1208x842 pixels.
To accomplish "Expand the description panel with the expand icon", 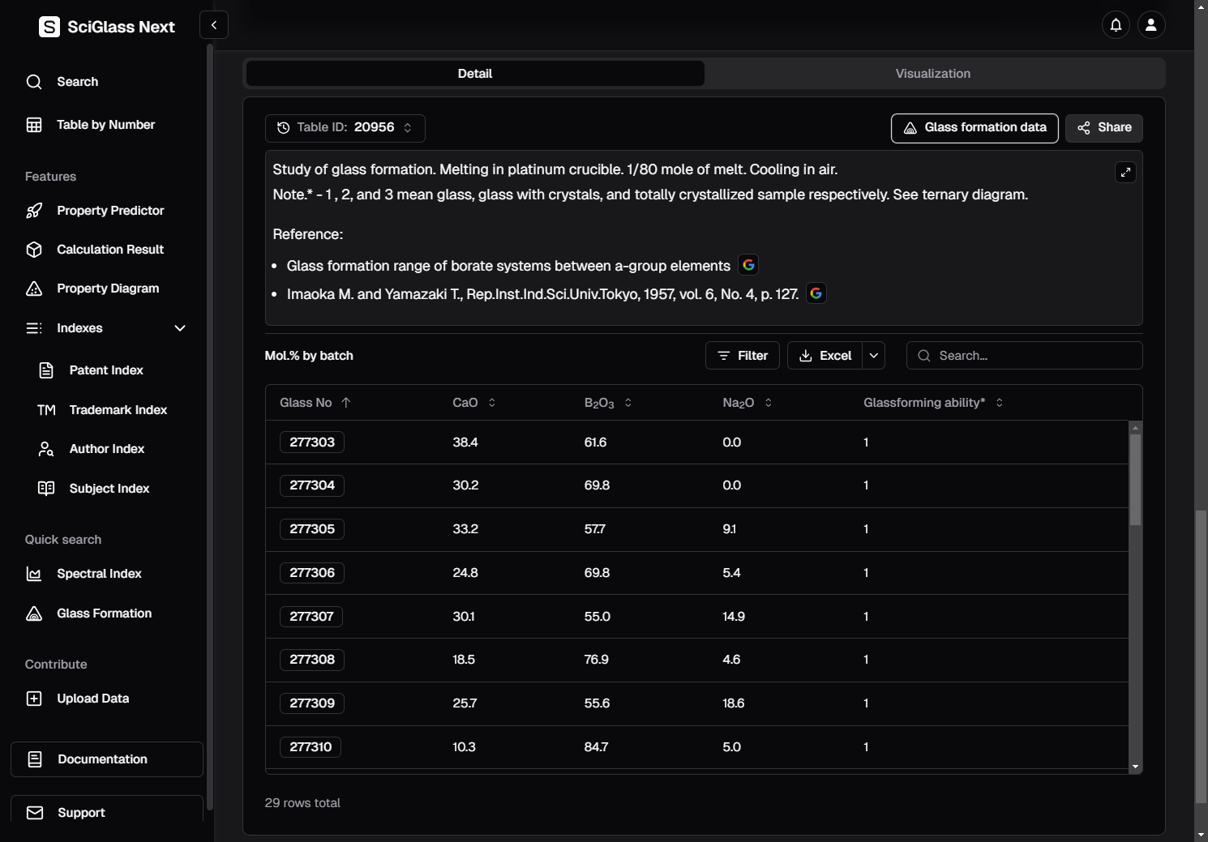I will (1124, 172).
